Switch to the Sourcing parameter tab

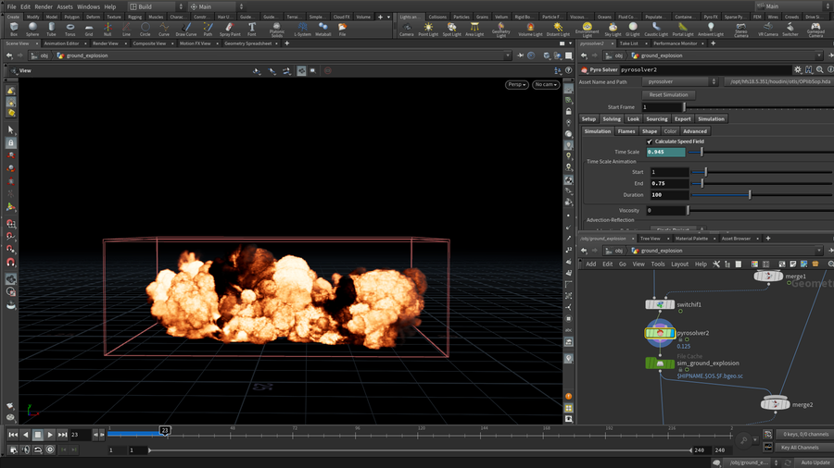pyautogui.click(x=657, y=119)
